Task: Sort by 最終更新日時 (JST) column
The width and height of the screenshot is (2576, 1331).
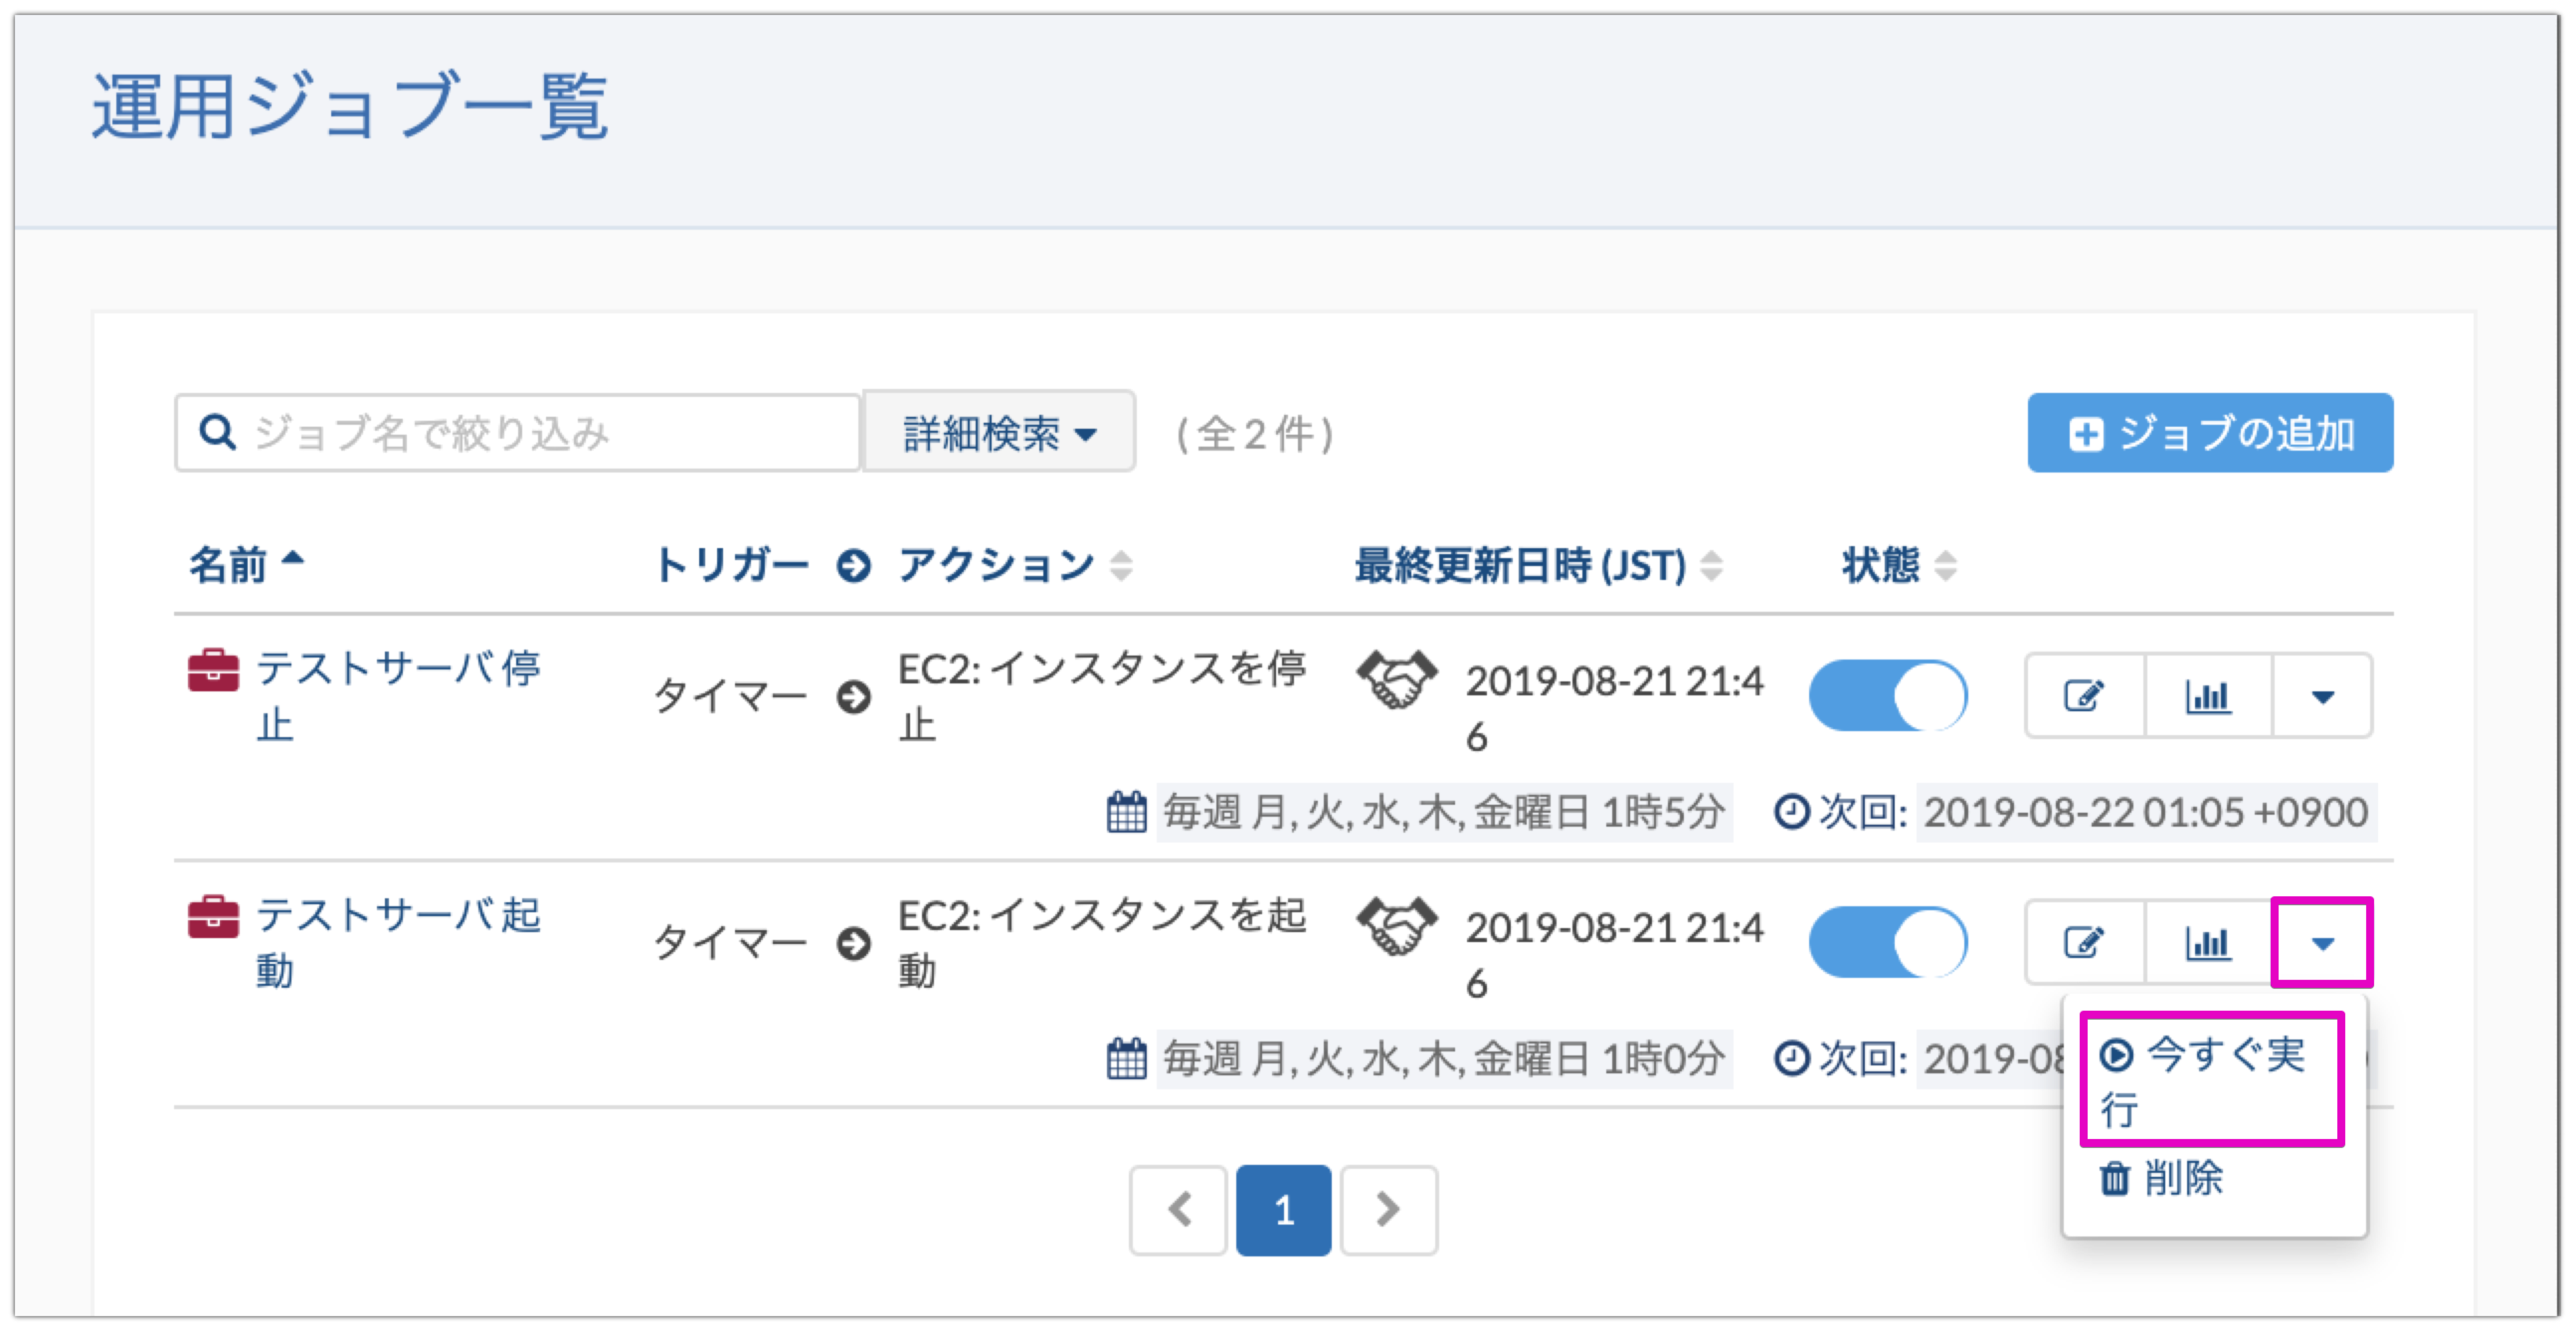Action: pos(1538,565)
